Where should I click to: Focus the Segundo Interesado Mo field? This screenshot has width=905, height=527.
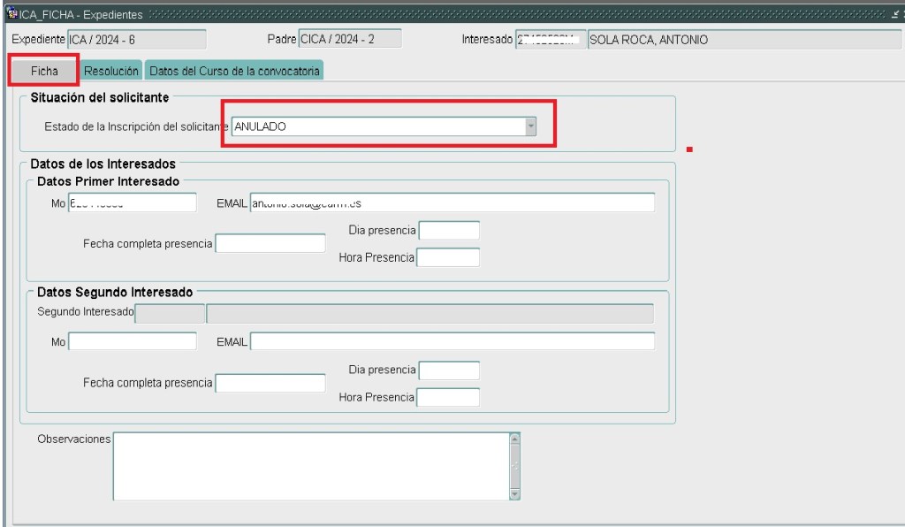tap(133, 341)
